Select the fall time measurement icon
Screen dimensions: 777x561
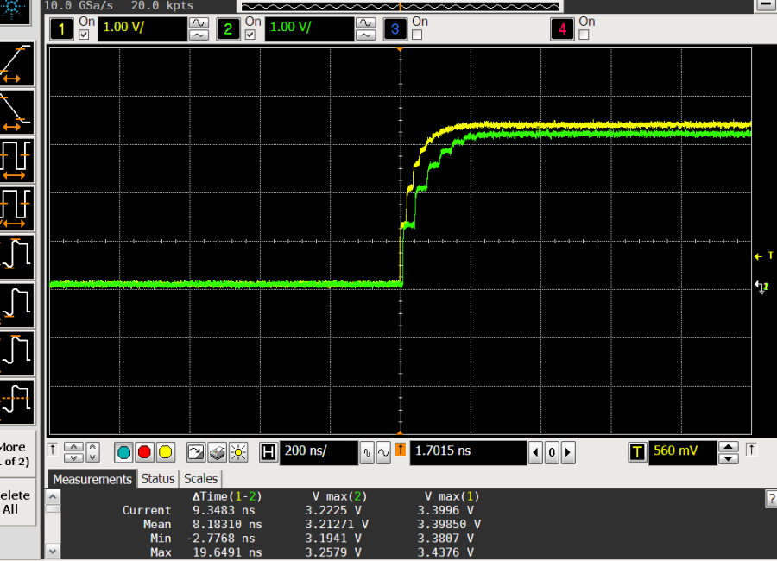[16, 112]
